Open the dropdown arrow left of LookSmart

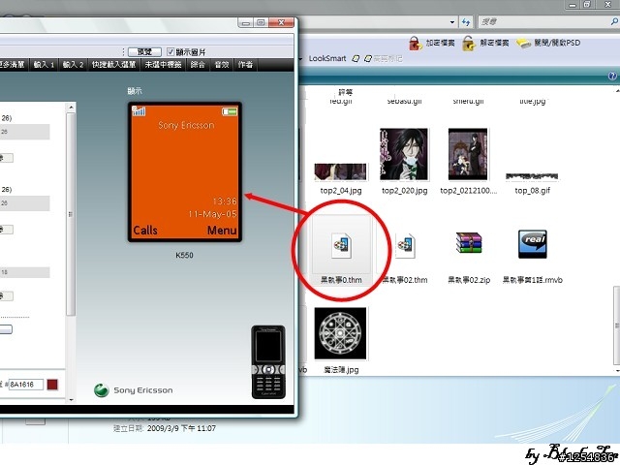(301, 59)
